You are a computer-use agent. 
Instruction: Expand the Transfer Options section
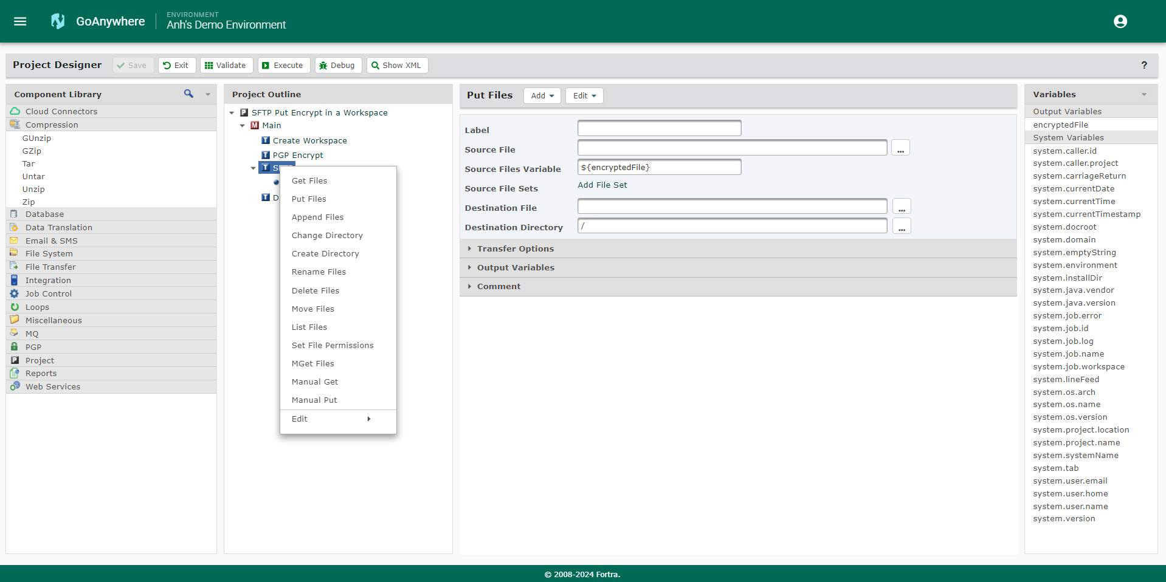[515, 248]
